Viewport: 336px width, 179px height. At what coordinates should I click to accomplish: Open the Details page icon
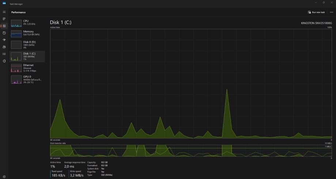point(4,54)
